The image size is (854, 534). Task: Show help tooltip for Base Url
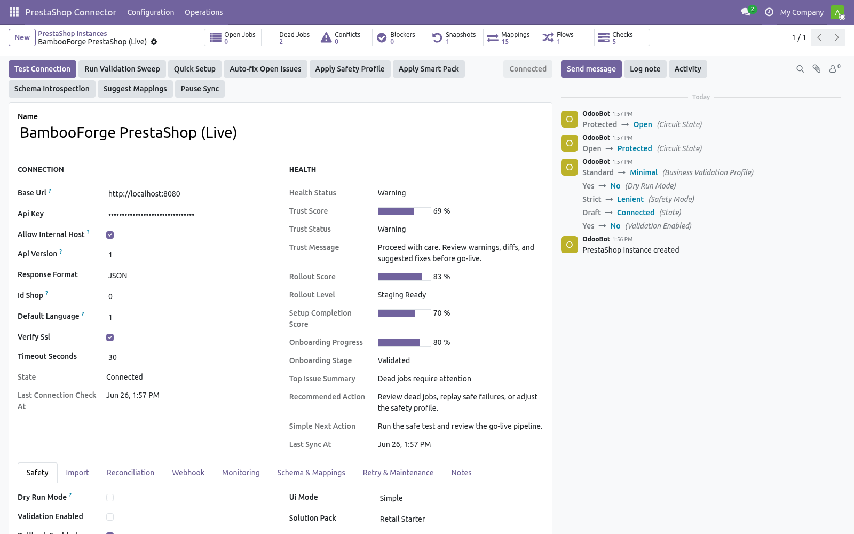[50, 191]
